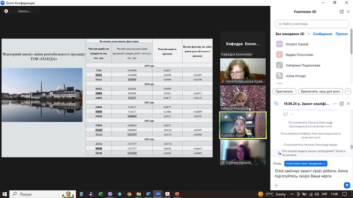The image size is (353, 198).
Task: Select the Кафедра Економіки video tile
Action: (243, 44)
